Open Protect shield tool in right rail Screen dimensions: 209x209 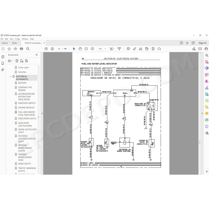207,127
